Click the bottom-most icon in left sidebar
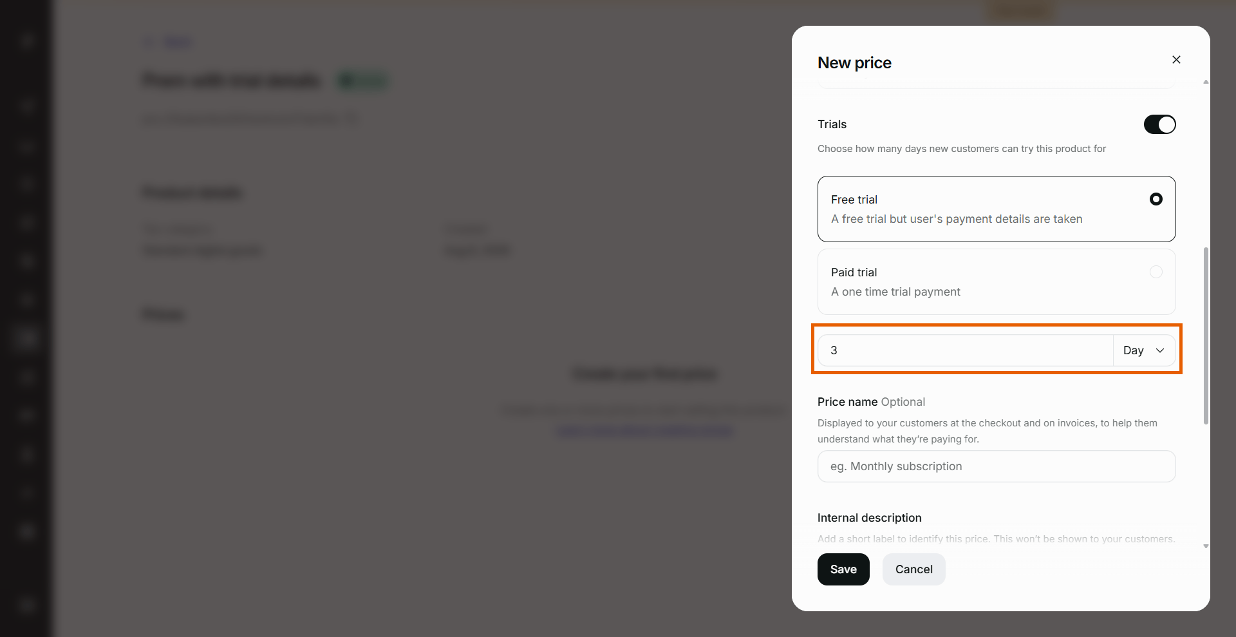This screenshot has width=1236, height=637. tap(26, 605)
